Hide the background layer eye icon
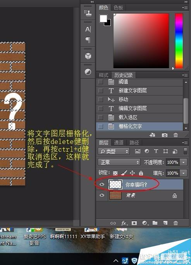Image resolution: width=191 pixels, height=265 pixels. (102, 195)
